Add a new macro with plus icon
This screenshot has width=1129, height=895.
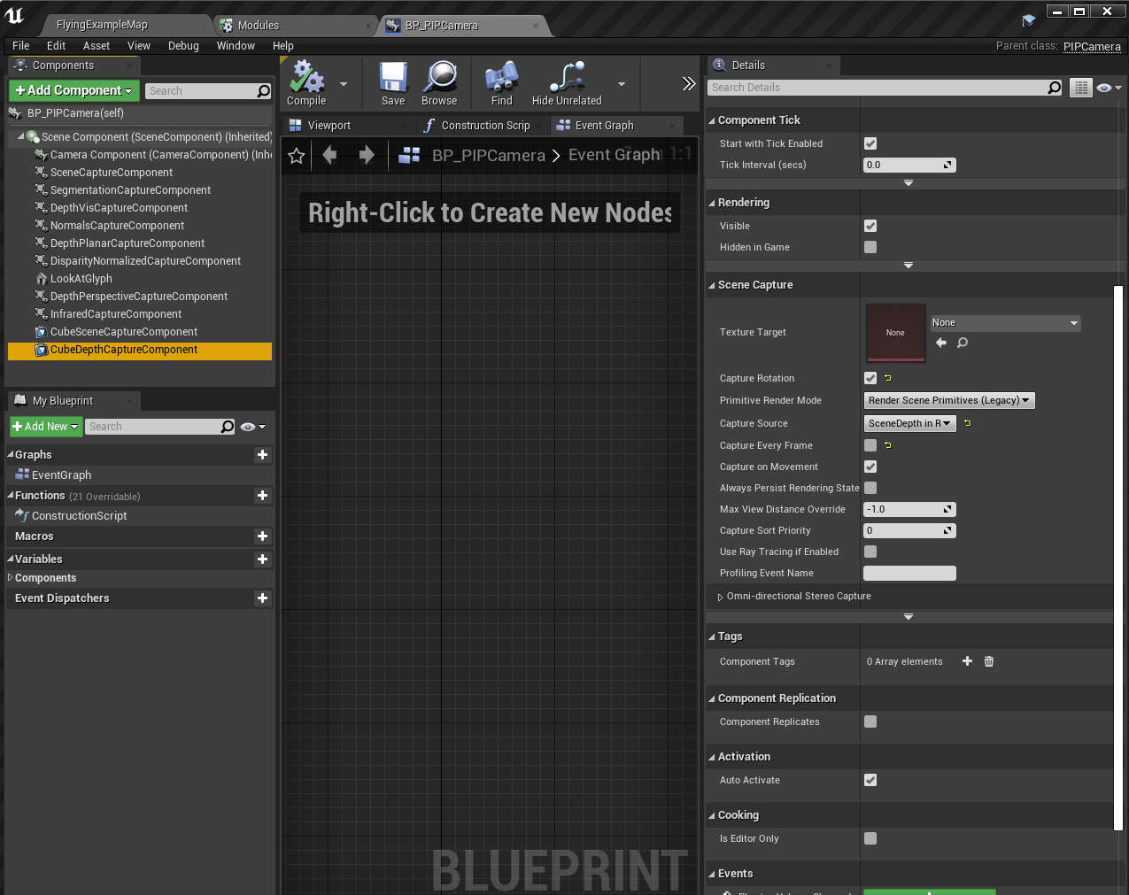262,536
